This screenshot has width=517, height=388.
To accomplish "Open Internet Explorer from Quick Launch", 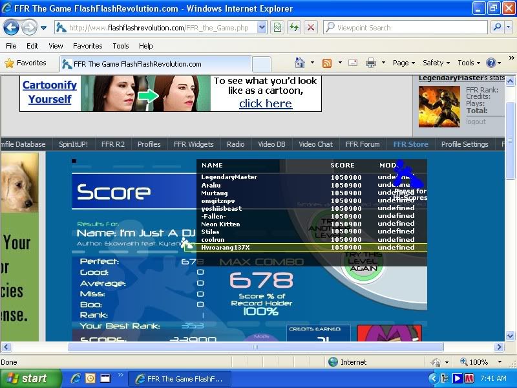I will click(x=76, y=378).
